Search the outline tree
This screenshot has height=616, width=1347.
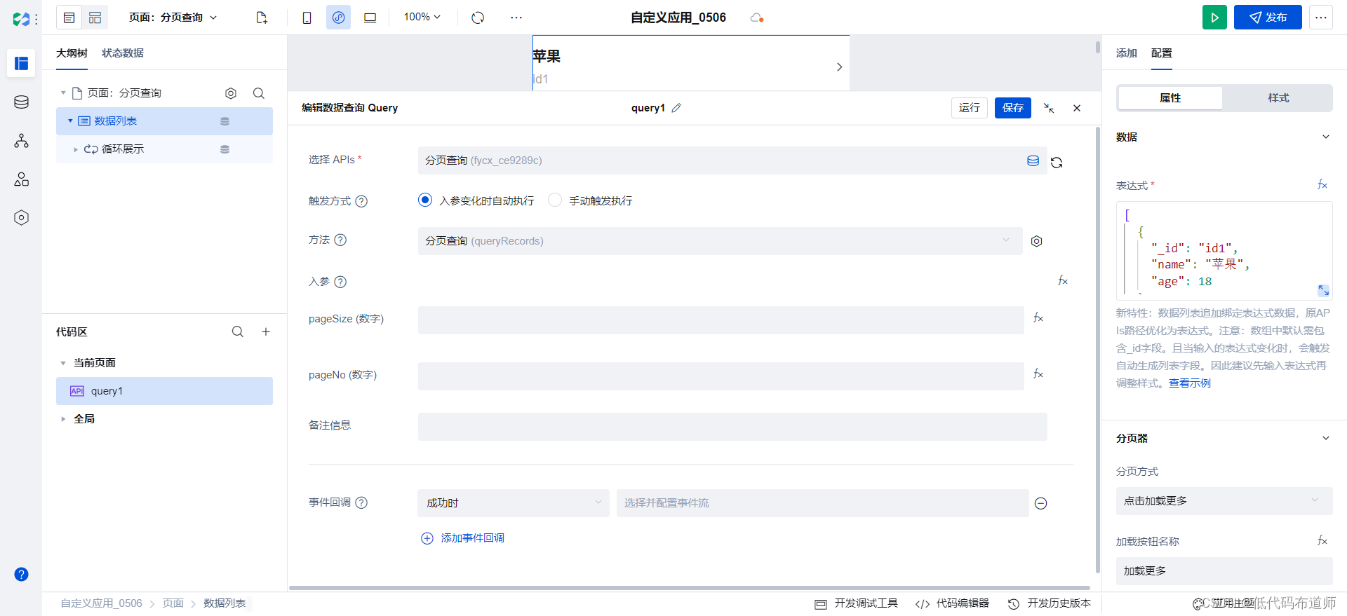click(x=259, y=93)
